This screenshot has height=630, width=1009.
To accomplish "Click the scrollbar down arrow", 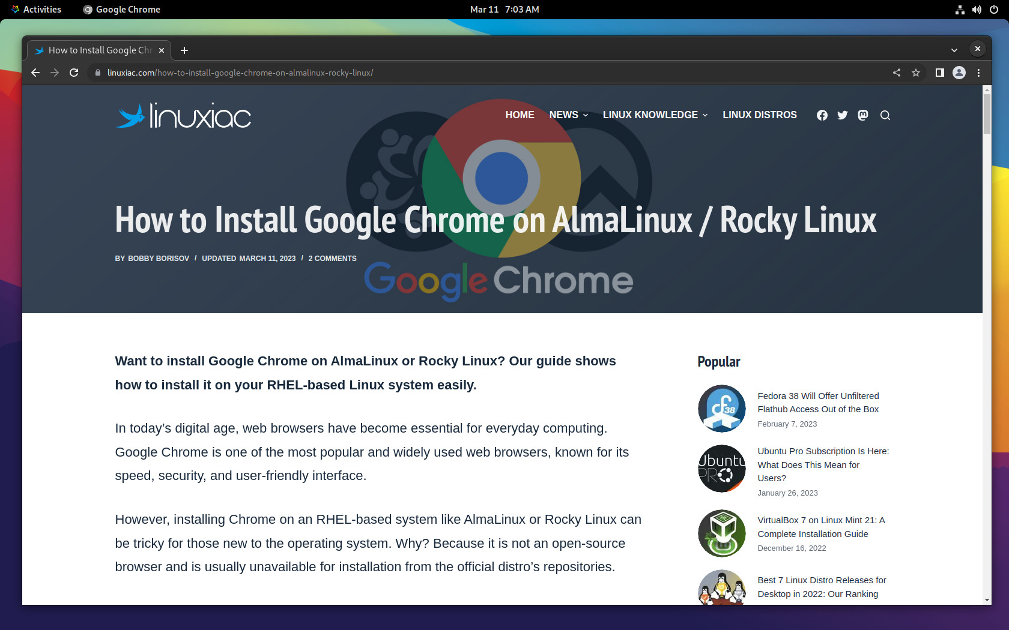I will coord(987,600).
